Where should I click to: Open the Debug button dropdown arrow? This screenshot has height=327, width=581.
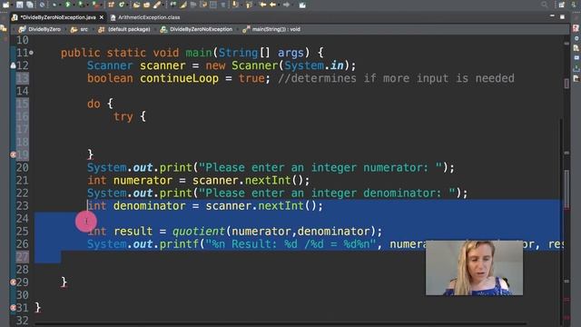[x=60, y=5]
